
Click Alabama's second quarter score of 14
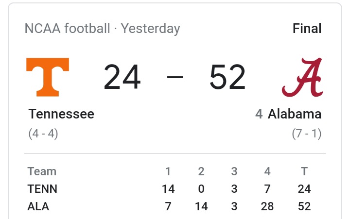tap(201, 206)
